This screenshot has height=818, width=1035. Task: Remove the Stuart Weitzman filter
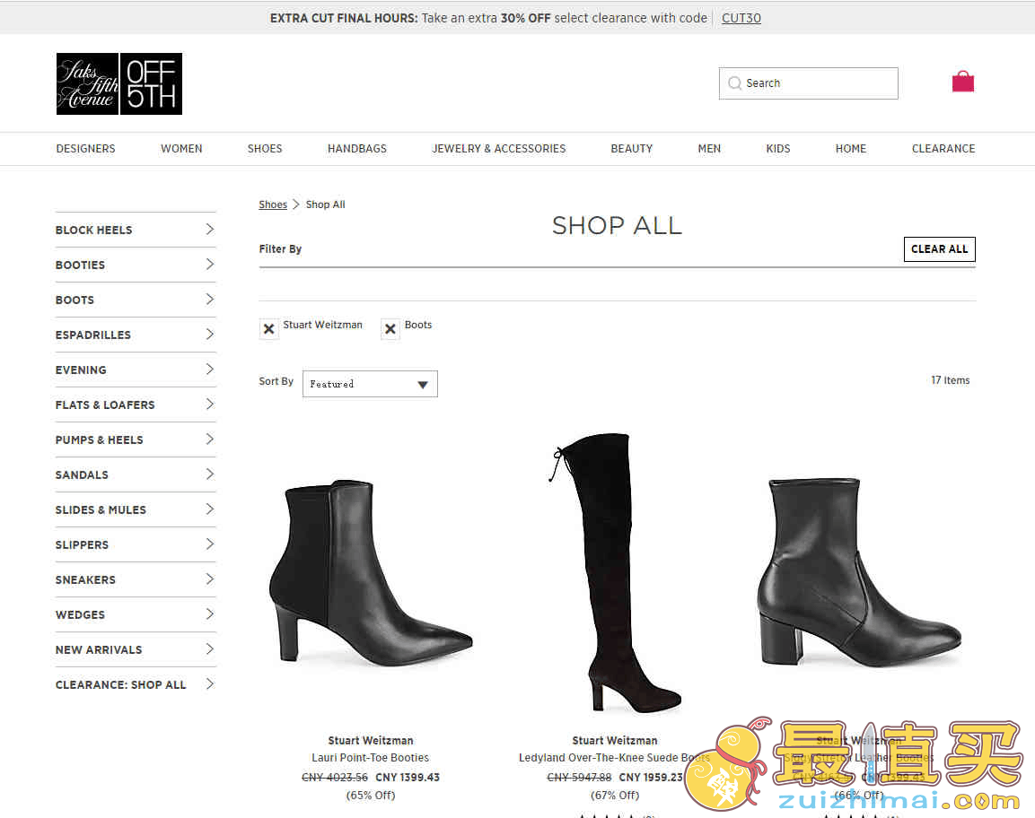tap(268, 328)
